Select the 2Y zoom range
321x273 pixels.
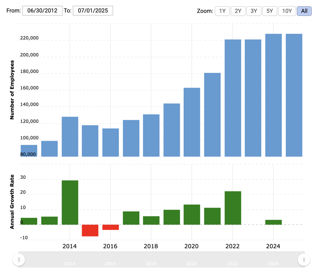tap(238, 11)
